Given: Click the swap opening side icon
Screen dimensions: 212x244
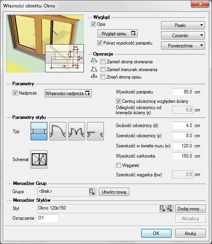Looking at the screenshot, I should coord(94,61).
